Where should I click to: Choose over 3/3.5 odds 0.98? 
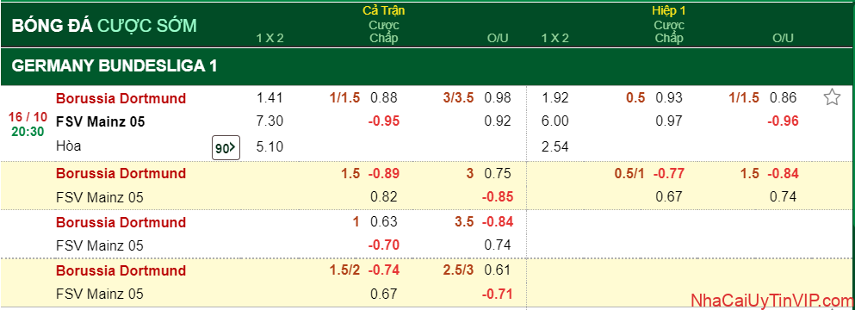(x=498, y=98)
